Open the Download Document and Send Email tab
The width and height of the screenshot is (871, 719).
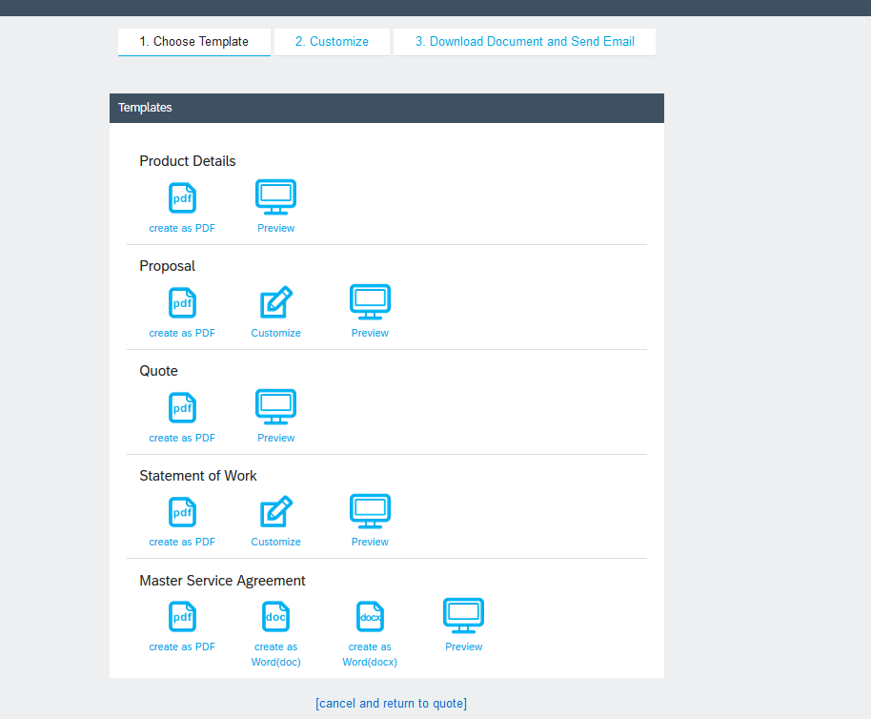524,42
